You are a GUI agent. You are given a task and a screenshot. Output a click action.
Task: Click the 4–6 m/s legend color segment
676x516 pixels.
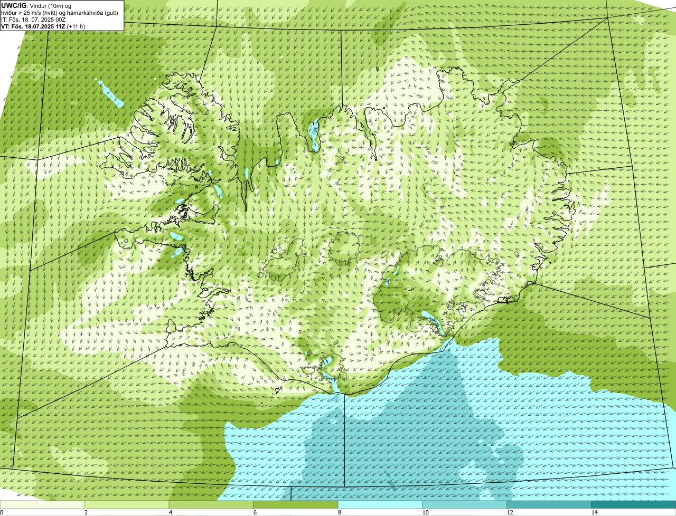(211, 504)
